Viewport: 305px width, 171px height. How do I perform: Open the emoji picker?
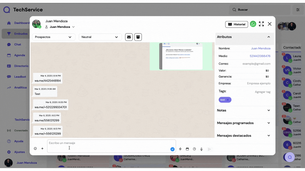coord(35,149)
